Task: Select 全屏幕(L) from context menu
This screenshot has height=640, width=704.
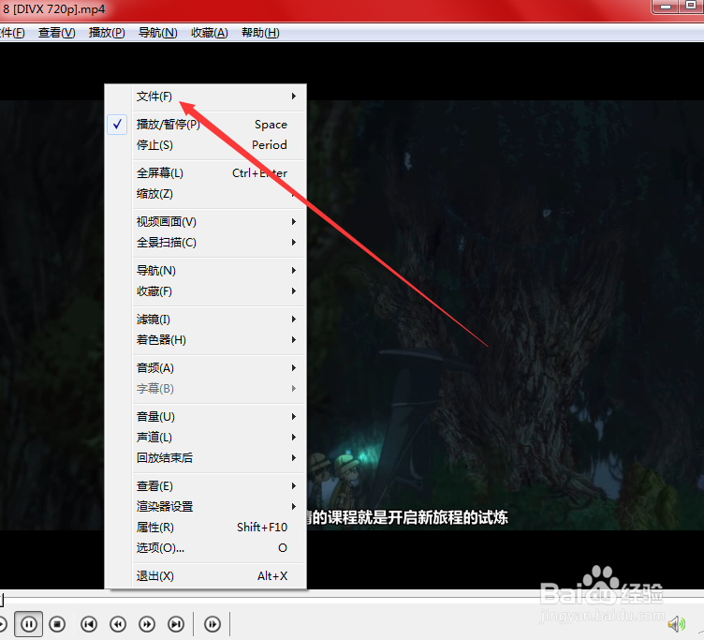Action: point(206,173)
